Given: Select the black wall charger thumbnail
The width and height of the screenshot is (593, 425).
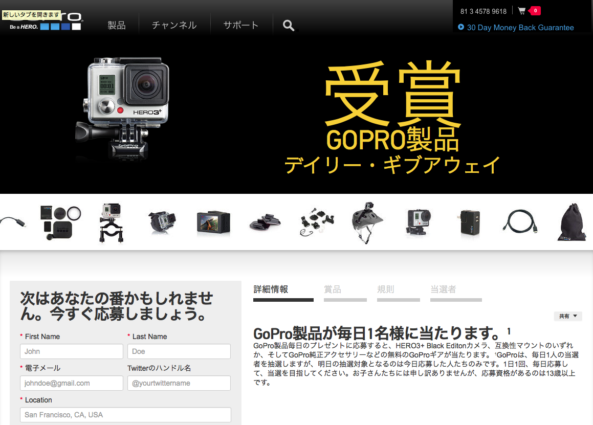Looking at the screenshot, I should 470,223.
